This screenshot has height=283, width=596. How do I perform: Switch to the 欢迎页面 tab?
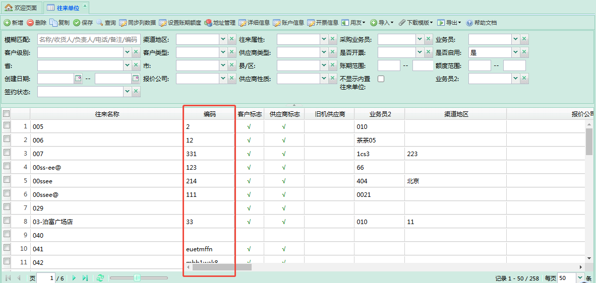tap(21, 8)
